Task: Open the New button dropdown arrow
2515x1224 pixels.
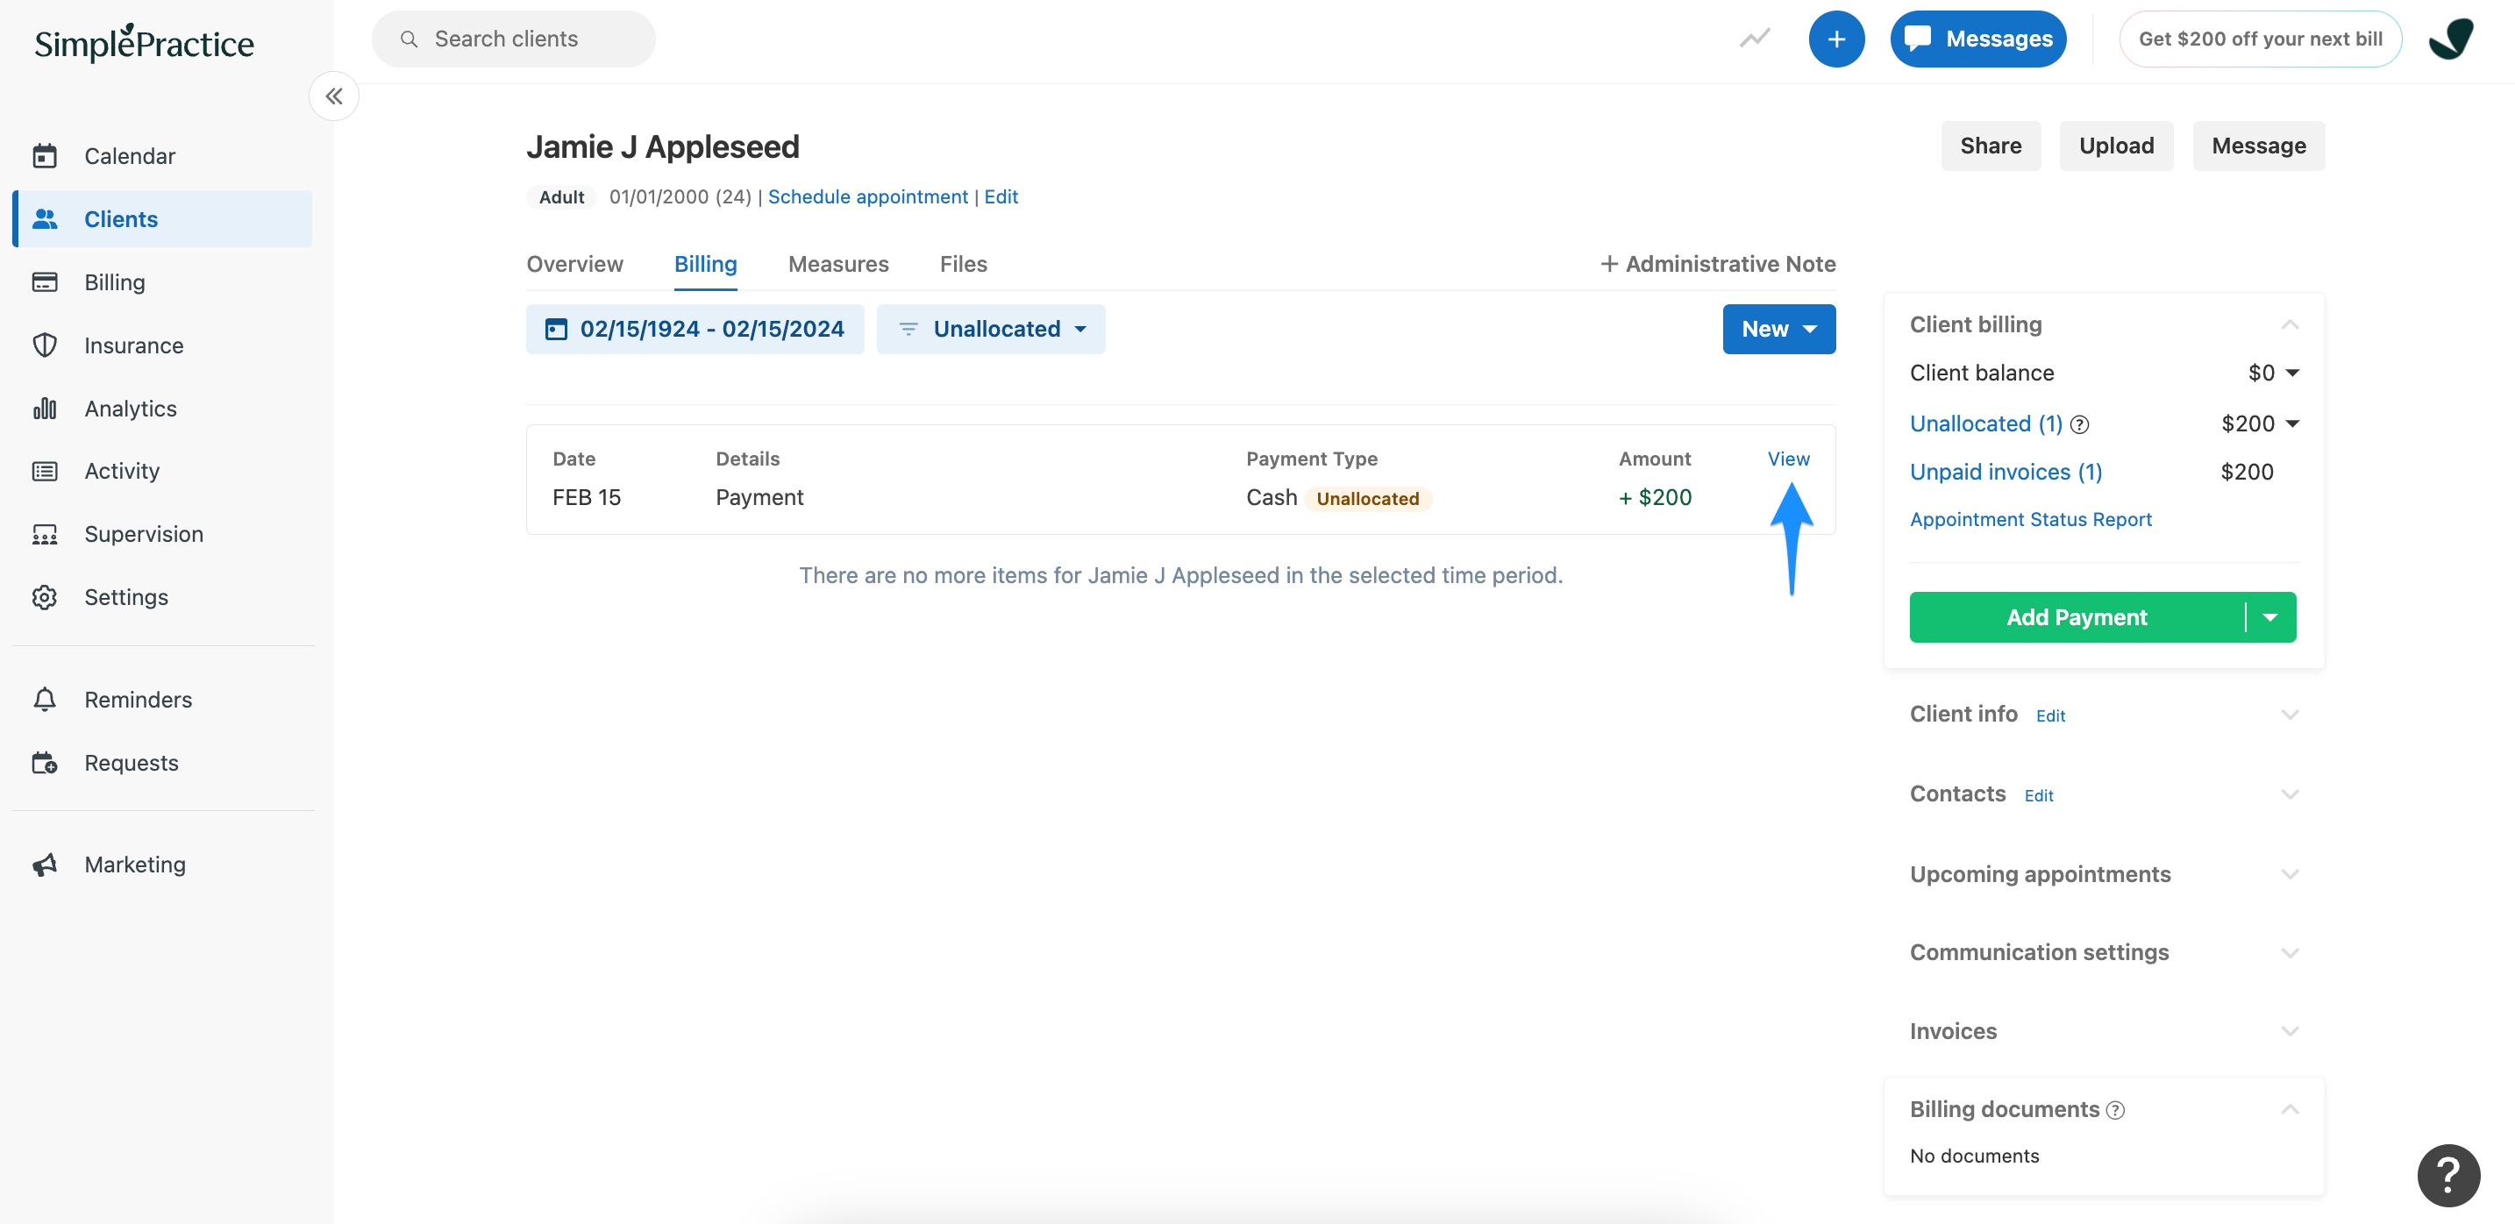Action: click(x=1811, y=329)
